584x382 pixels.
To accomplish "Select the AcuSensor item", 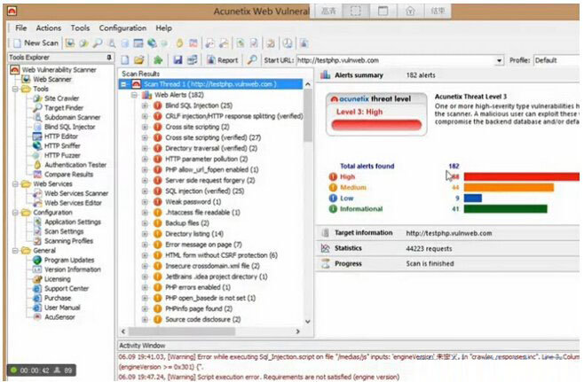I will [61, 316].
